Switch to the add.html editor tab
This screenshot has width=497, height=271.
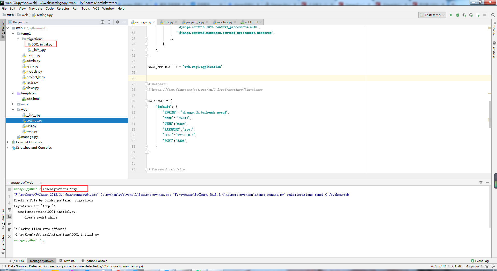(x=251, y=22)
